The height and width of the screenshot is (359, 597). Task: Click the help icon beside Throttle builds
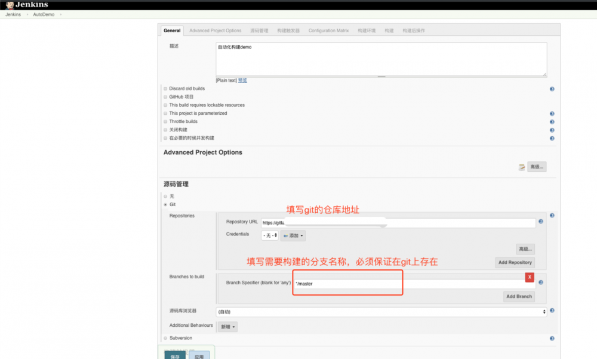point(552,121)
